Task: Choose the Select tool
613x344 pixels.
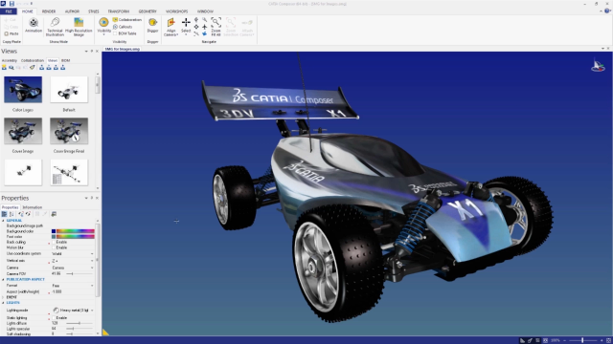Action: [x=186, y=26]
